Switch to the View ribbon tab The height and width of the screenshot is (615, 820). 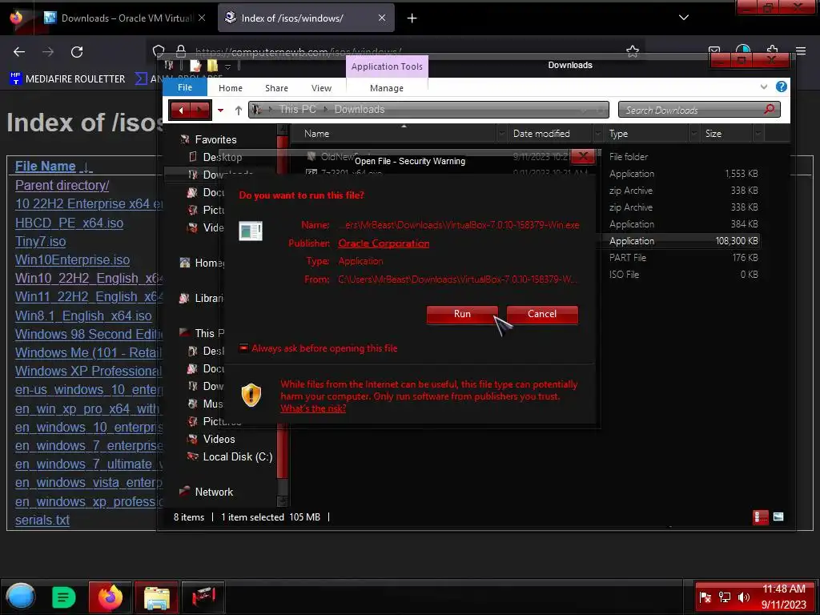(321, 88)
